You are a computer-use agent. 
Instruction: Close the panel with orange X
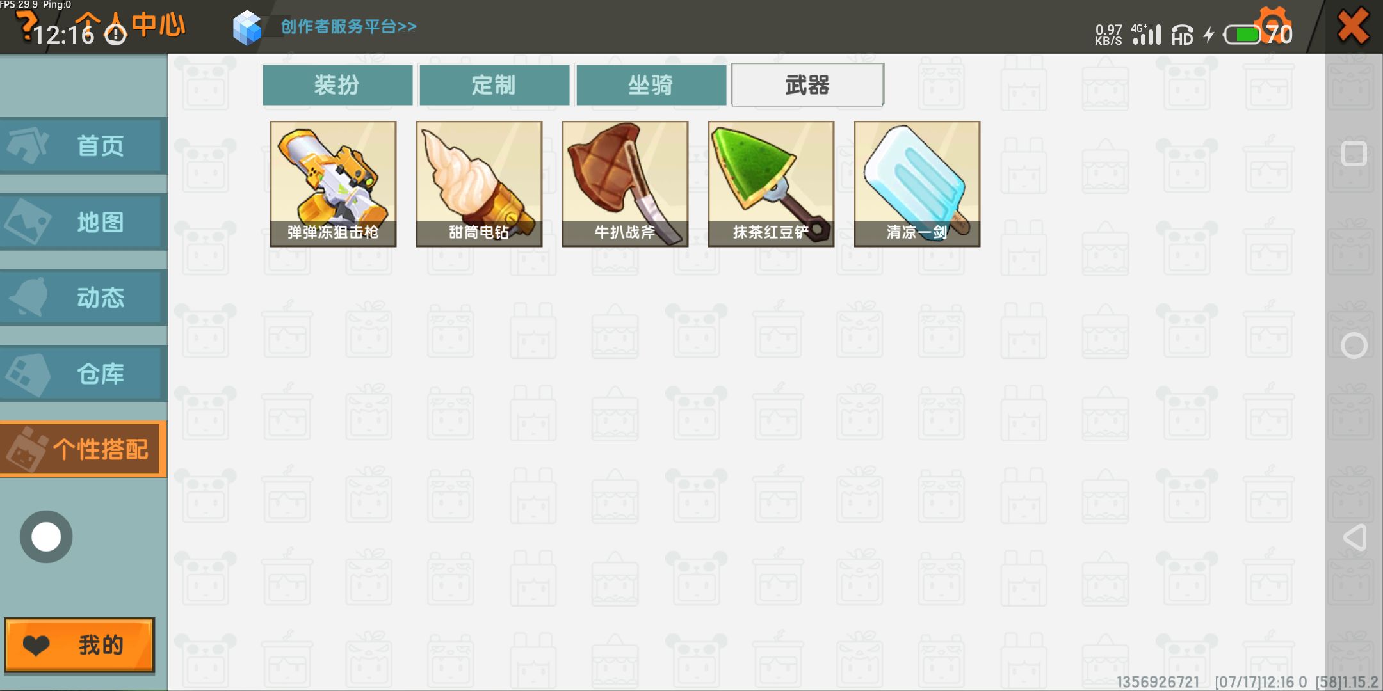1353,27
